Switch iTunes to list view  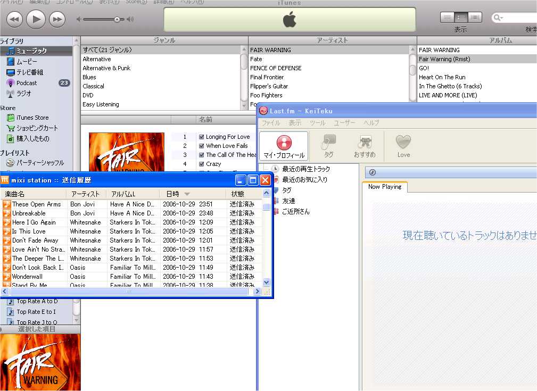447,18
